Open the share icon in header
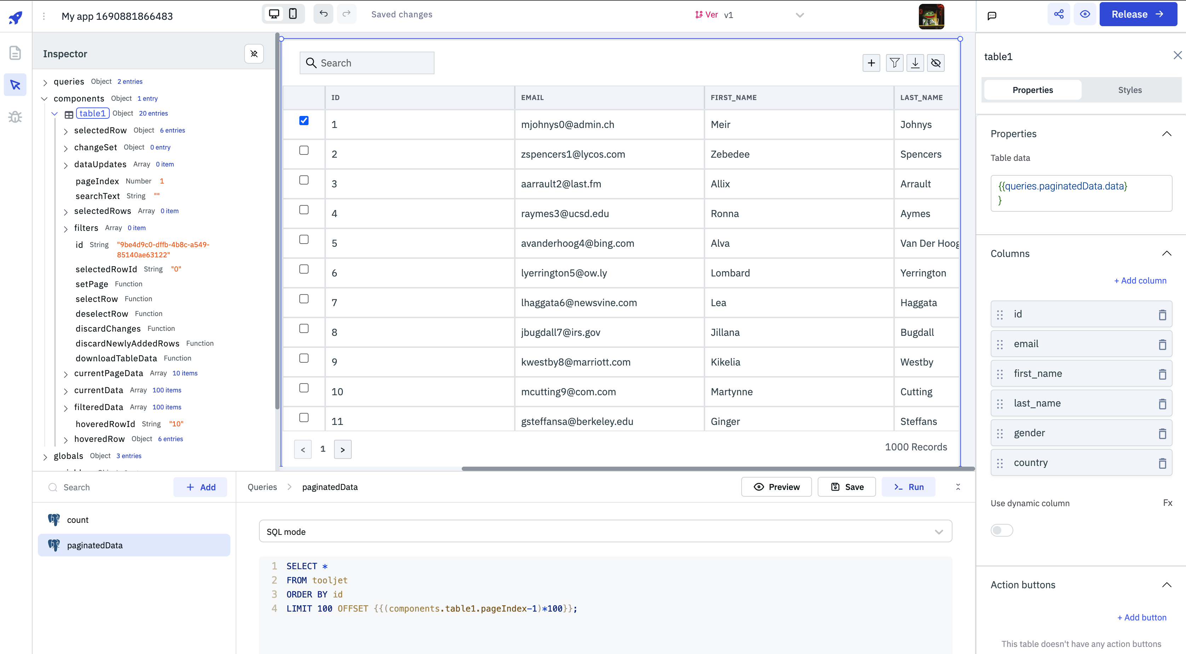1186x654 pixels. coord(1059,14)
